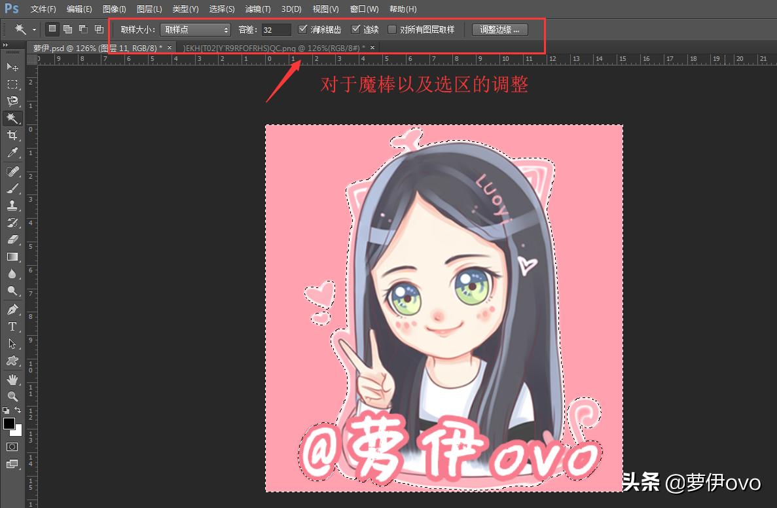Grab the Hand tool
Screen dimensions: 777x508
pos(12,378)
